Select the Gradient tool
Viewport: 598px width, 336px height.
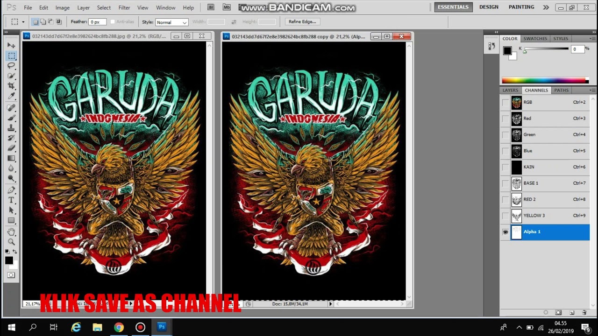click(x=11, y=158)
